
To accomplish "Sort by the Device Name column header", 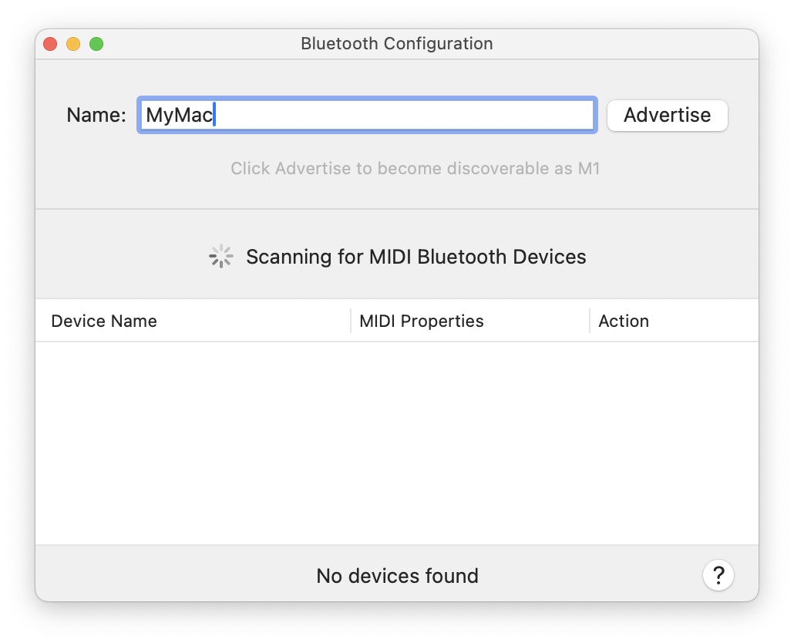I will tap(104, 321).
